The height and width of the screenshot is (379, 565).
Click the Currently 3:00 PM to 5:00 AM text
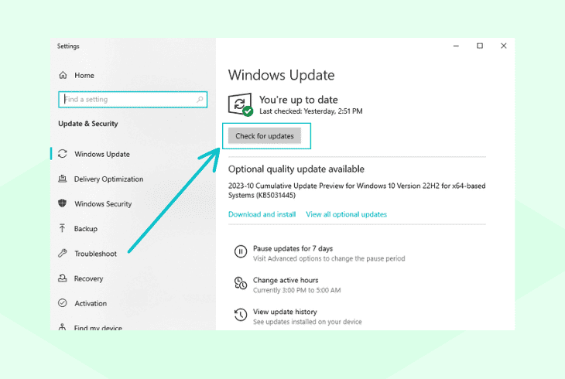(297, 290)
